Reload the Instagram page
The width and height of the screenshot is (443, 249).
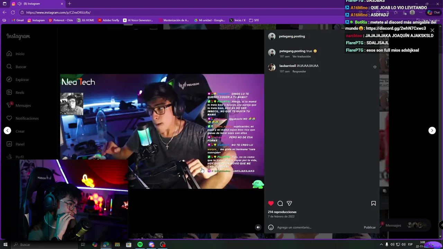[13, 12]
